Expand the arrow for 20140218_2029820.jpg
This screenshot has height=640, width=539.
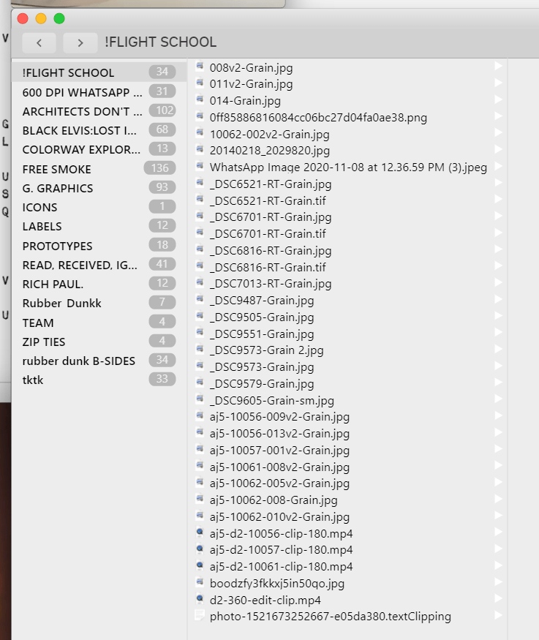point(498,150)
